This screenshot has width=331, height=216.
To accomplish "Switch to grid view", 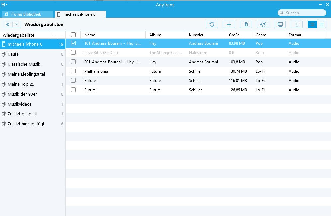I will (x=321, y=24).
